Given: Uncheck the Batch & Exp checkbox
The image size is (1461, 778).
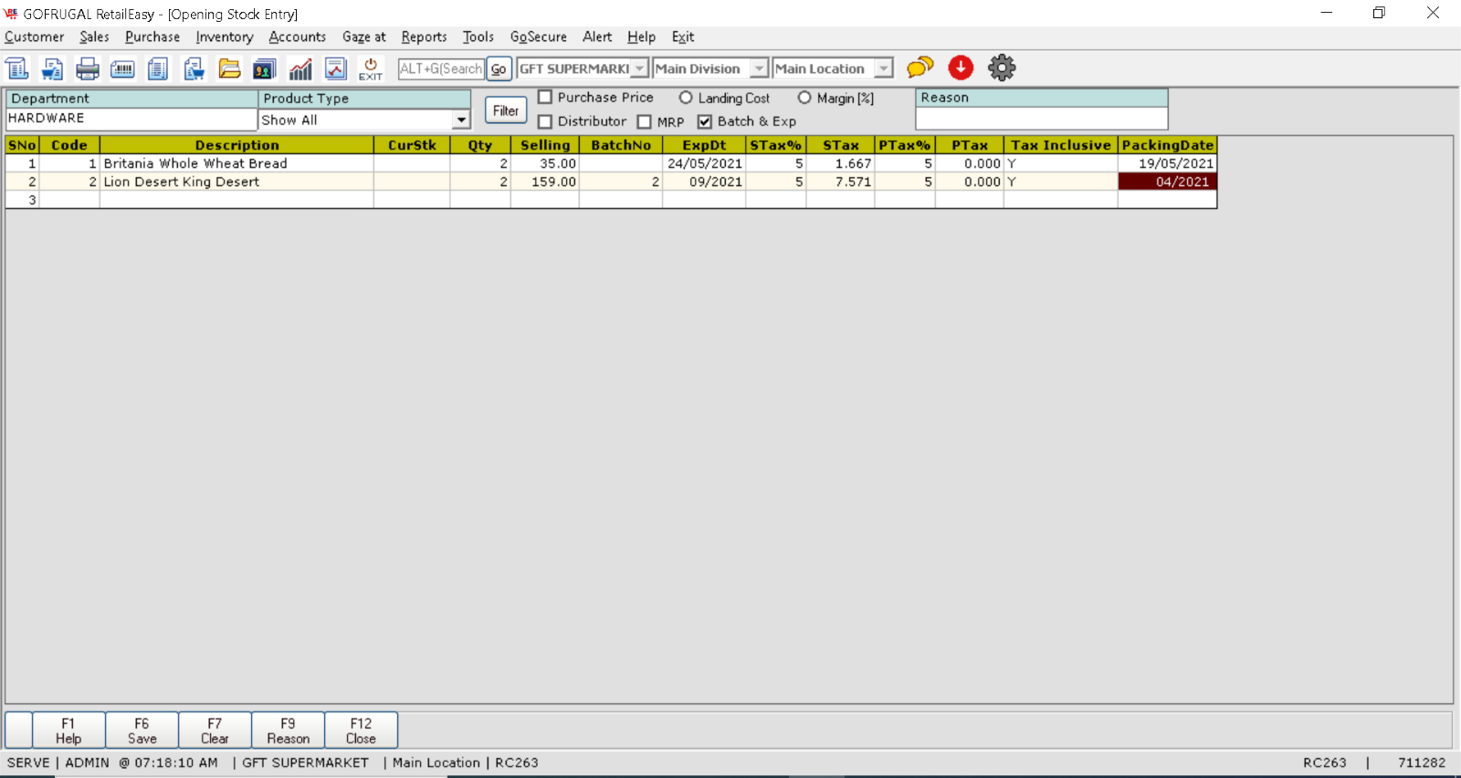Looking at the screenshot, I should [x=705, y=121].
